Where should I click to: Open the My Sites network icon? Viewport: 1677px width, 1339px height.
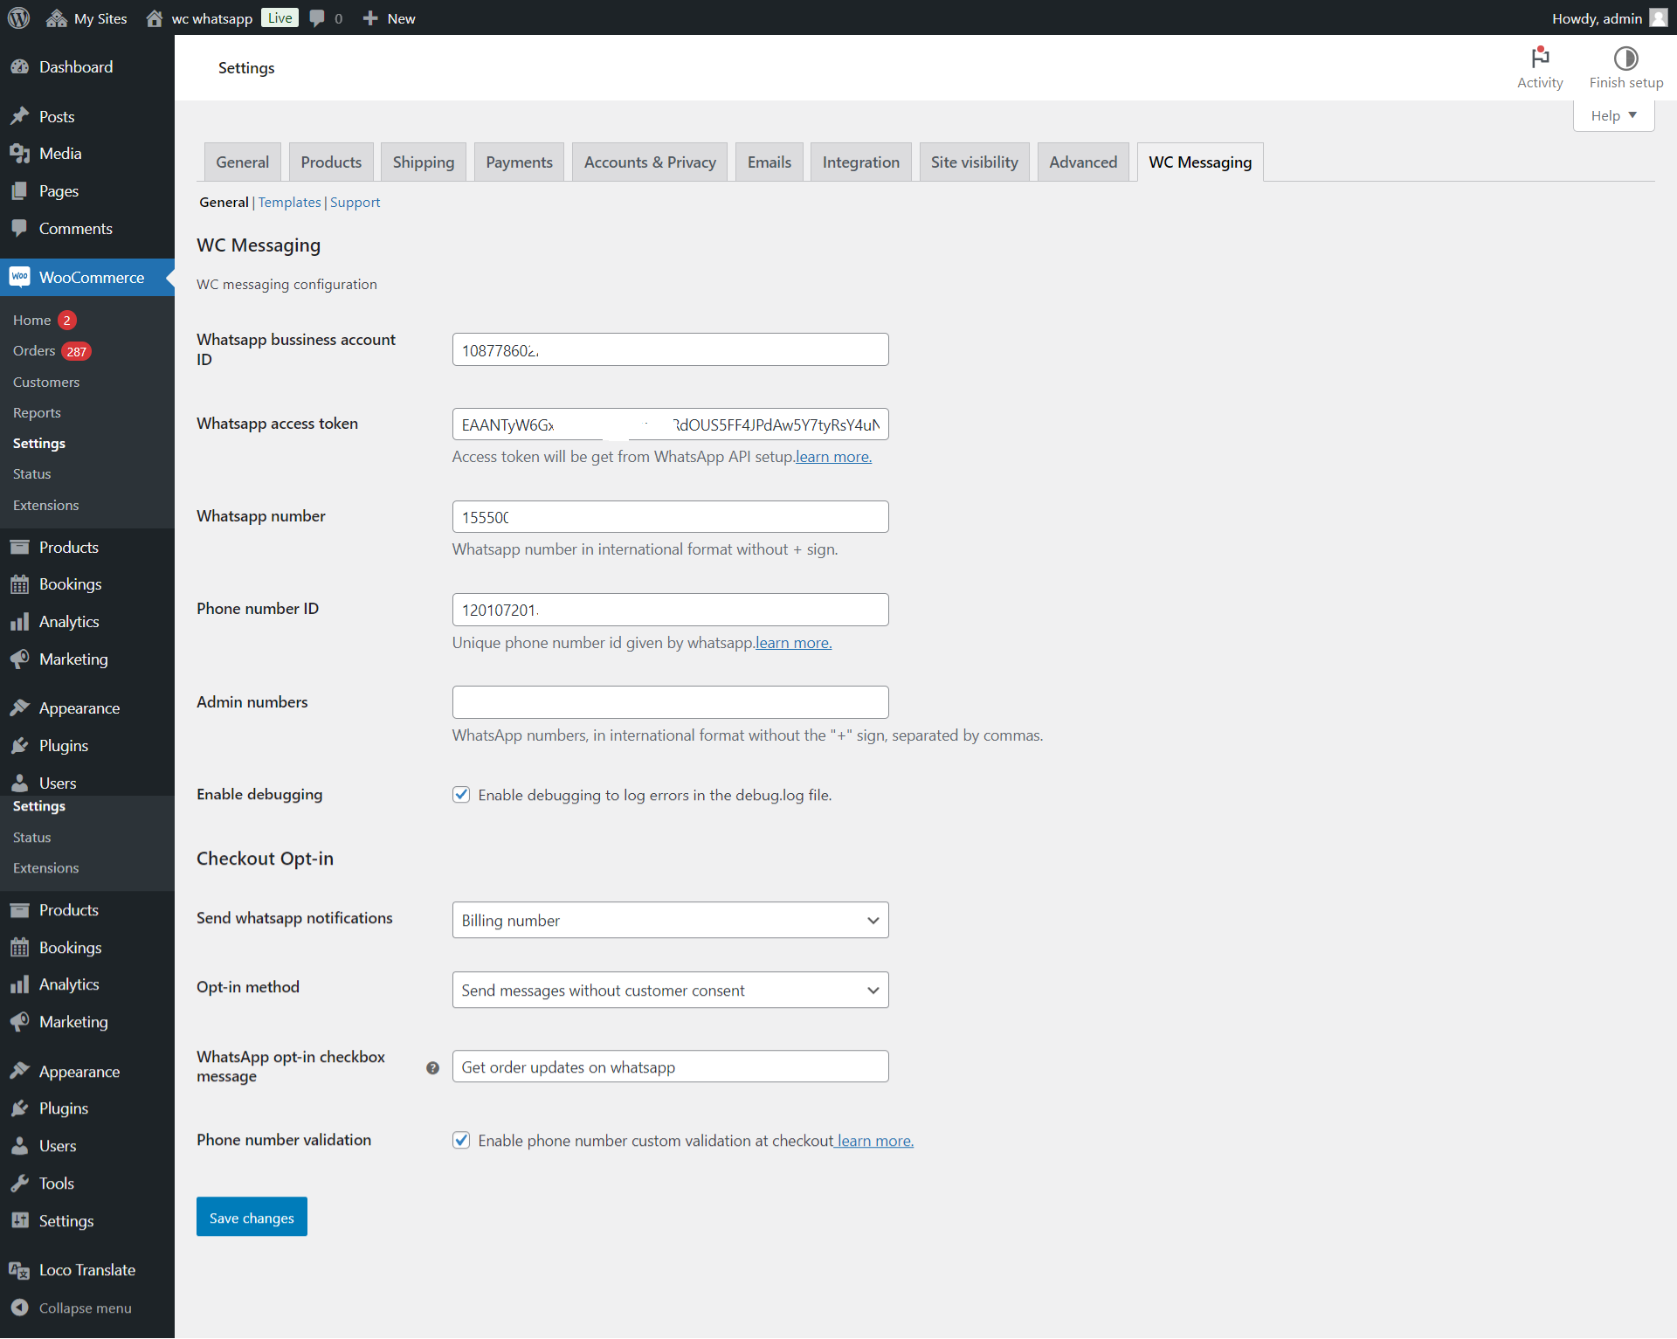[x=57, y=18]
